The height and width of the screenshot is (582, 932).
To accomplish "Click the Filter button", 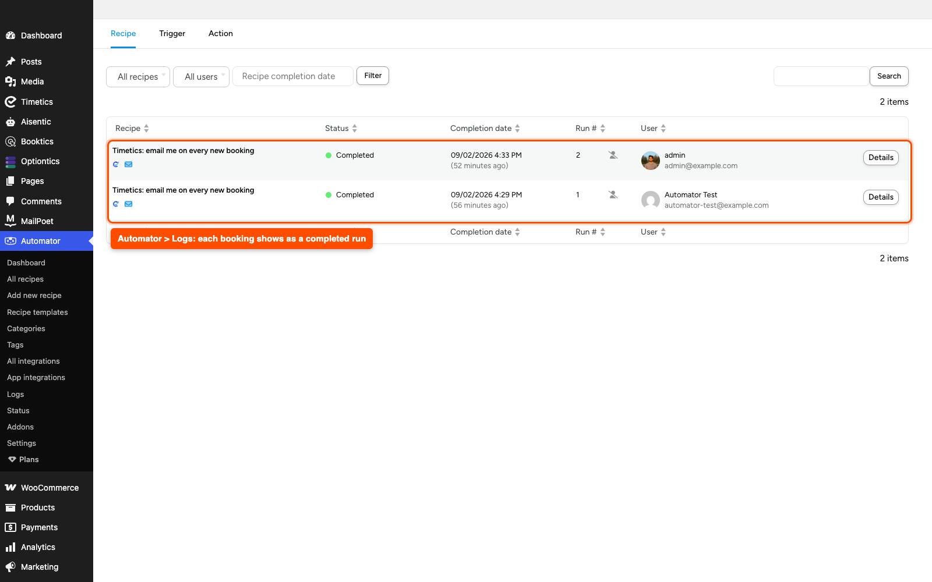I will pyautogui.click(x=373, y=76).
